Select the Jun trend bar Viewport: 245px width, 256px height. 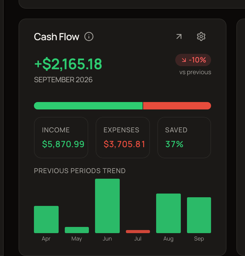pos(107,206)
